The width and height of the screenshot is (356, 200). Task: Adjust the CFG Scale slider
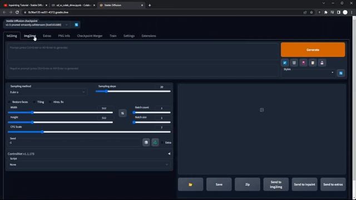tap(89, 132)
